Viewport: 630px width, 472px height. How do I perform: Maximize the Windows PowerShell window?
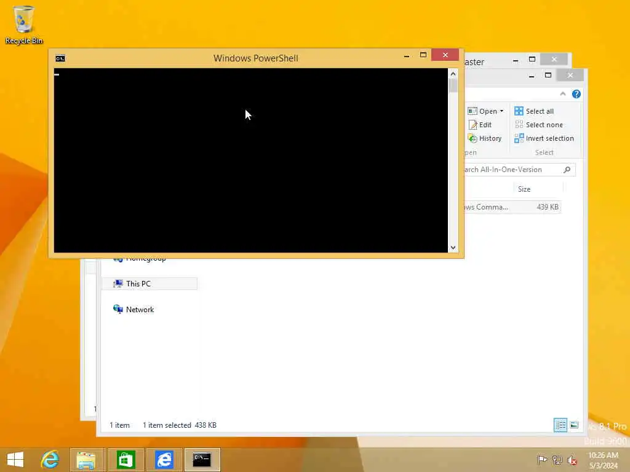[423, 55]
